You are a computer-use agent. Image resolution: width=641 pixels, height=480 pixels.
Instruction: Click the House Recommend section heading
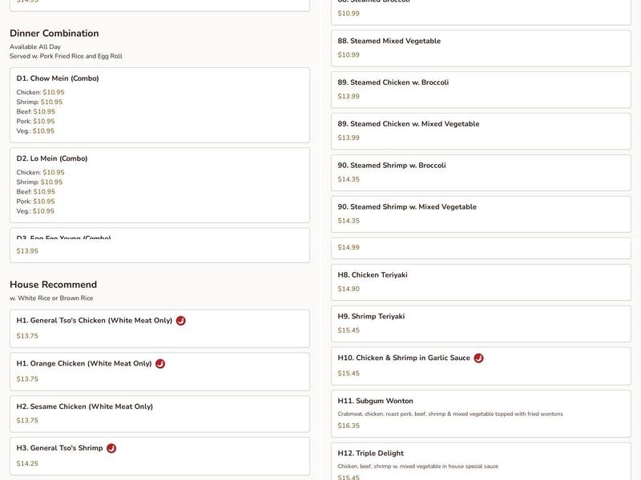click(x=54, y=285)
